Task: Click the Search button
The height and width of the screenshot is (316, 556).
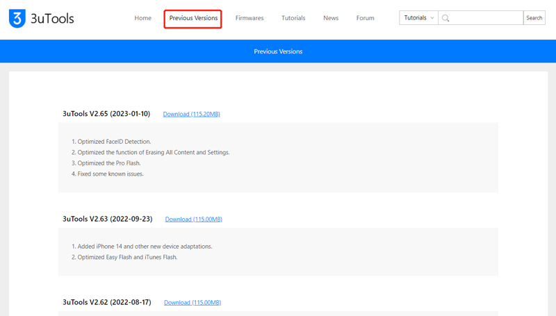Action: click(534, 18)
